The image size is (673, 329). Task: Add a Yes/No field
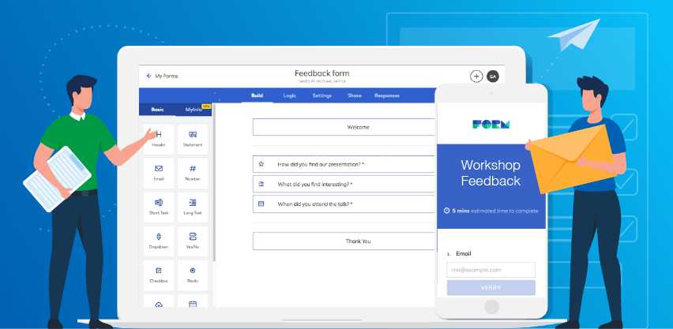point(193,241)
